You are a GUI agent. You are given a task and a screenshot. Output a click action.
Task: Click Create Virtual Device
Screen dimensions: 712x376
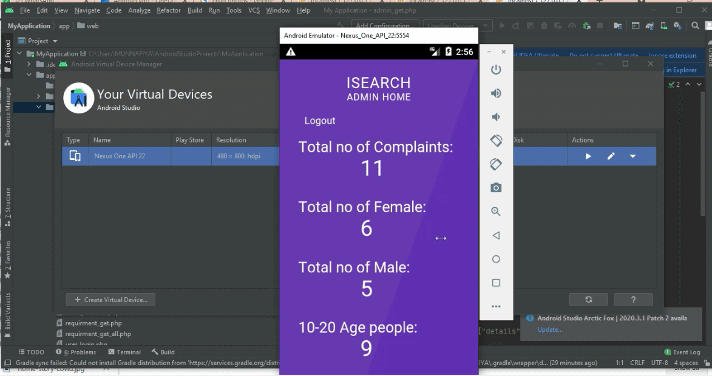tap(110, 299)
